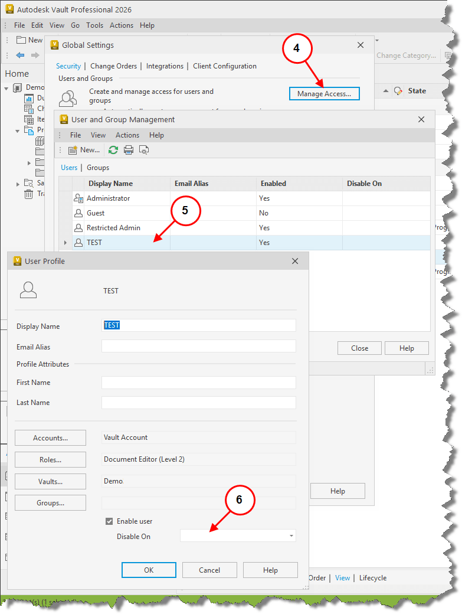Screen dimensions: 462x614
Task: Click the library folder icon under Project Explorer
Action: point(40,141)
